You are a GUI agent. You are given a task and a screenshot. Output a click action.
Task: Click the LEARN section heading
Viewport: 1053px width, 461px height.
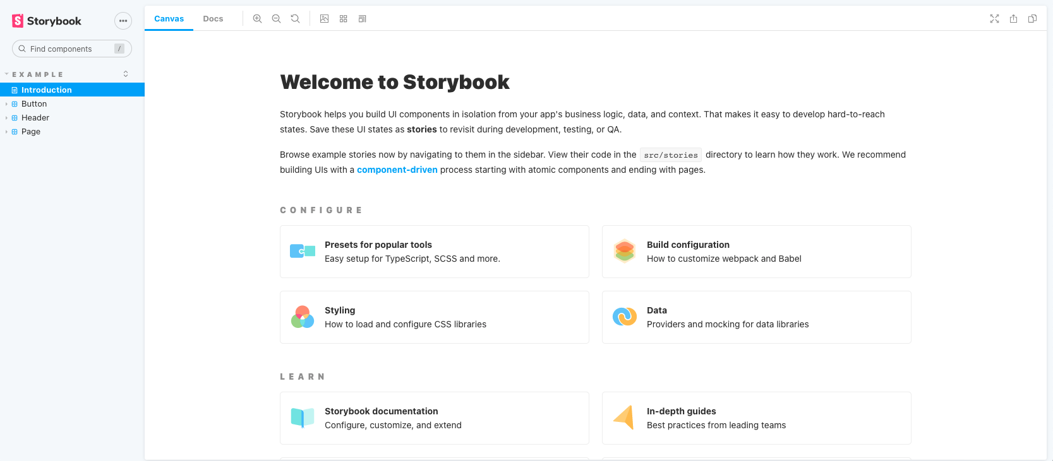(x=302, y=376)
